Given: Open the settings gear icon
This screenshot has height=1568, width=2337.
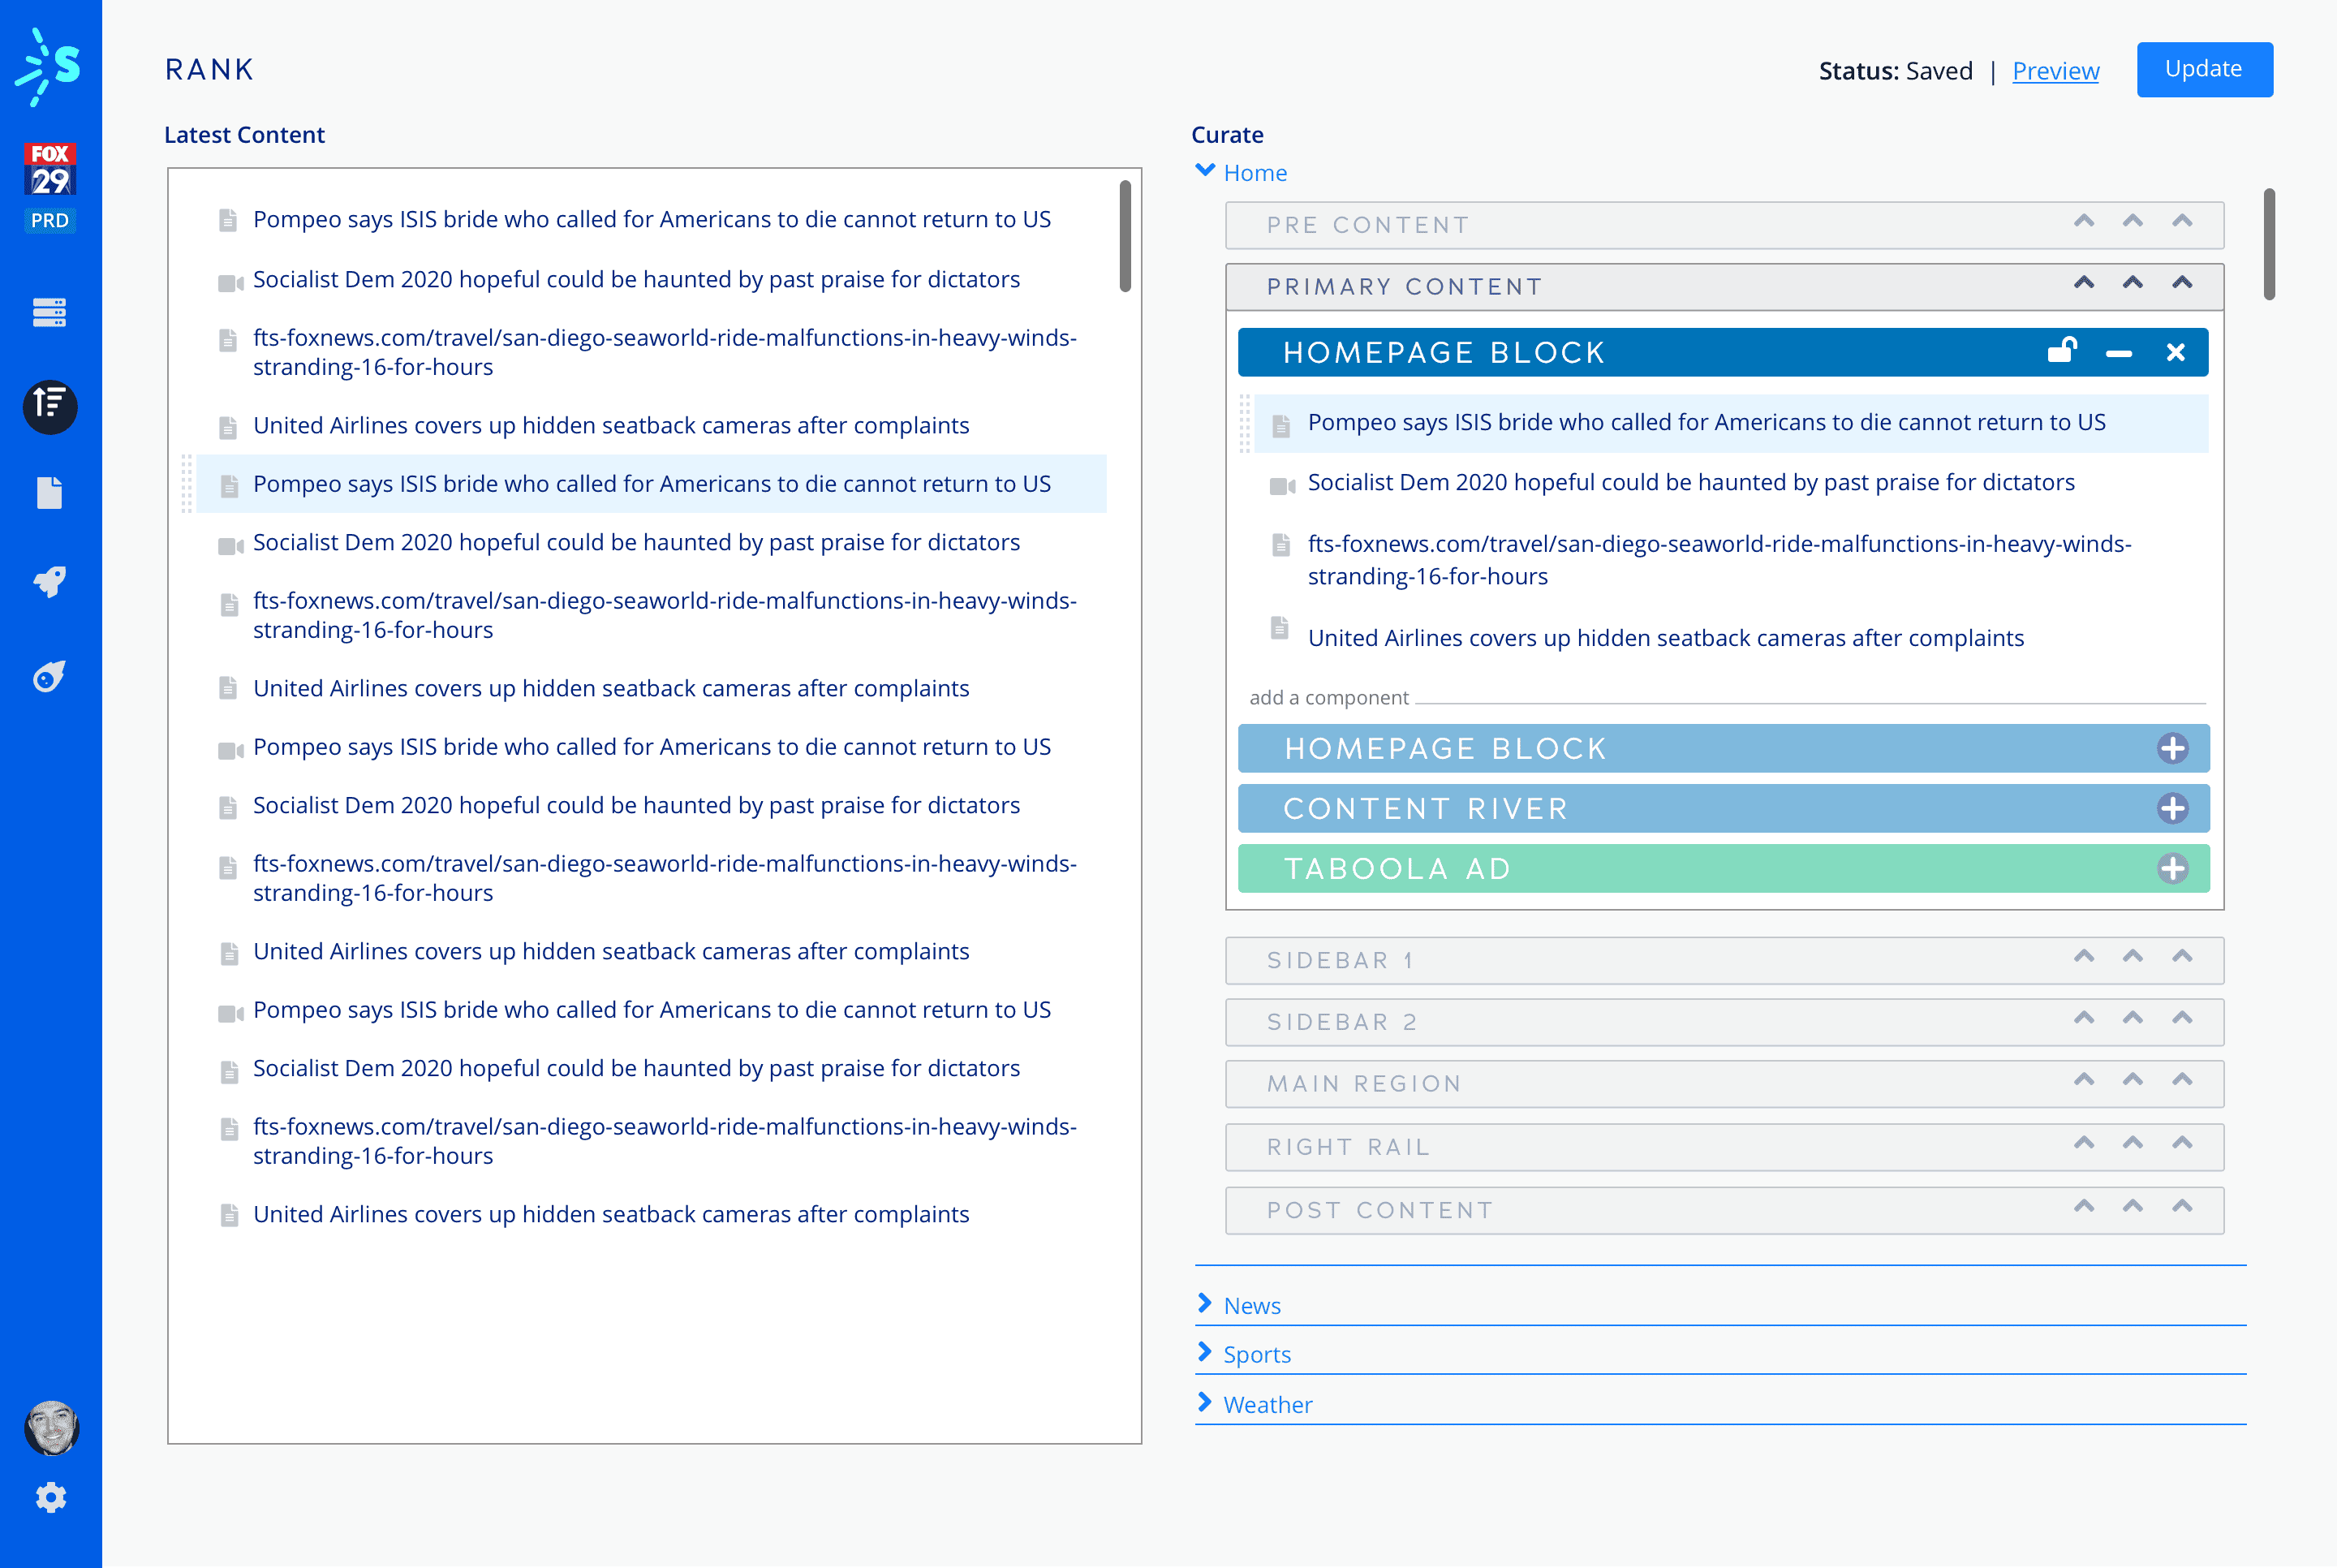Looking at the screenshot, I should tap(50, 1497).
